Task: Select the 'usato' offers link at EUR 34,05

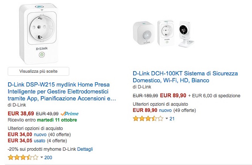Action: 40,140
